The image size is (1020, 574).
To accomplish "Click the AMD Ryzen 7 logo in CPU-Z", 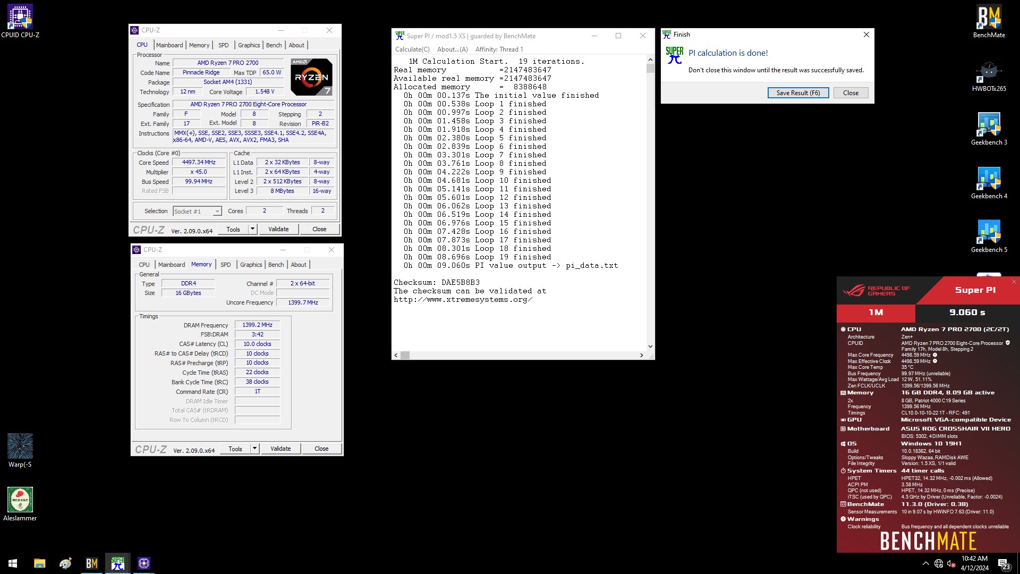I will [x=312, y=77].
